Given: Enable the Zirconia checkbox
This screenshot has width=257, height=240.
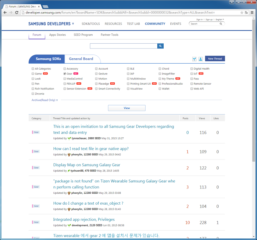Looking at the screenshot, I should tap(33, 94).
